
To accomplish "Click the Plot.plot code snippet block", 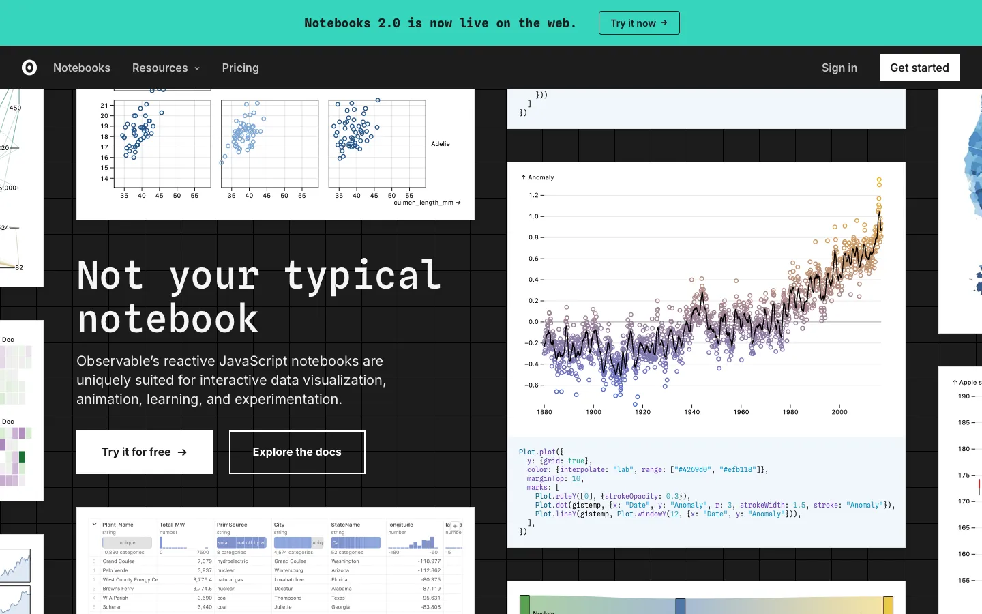I will tap(706, 492).
